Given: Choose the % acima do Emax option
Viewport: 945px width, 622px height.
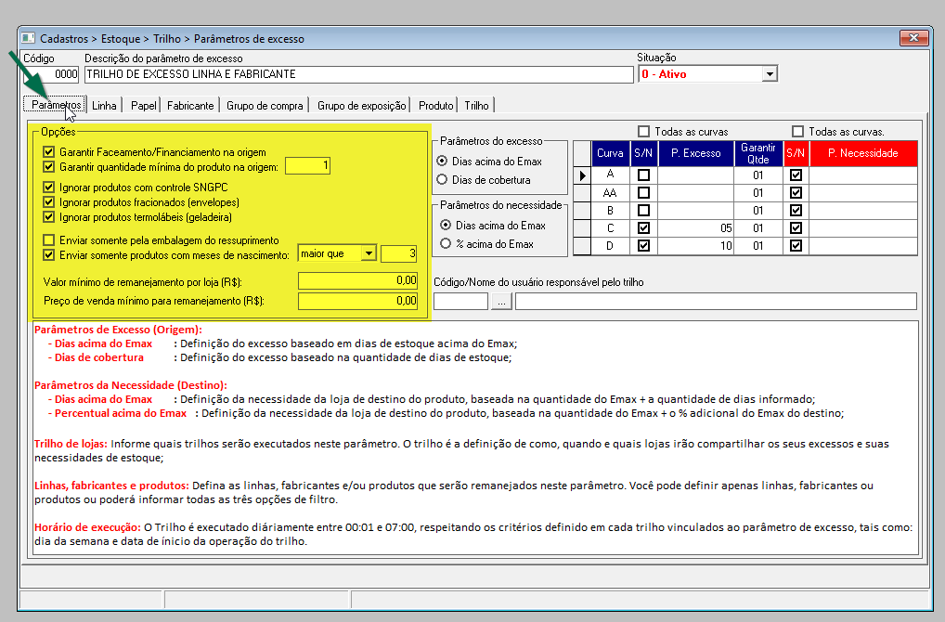Looking at the screenshot, I should click(x=446, y=243).
